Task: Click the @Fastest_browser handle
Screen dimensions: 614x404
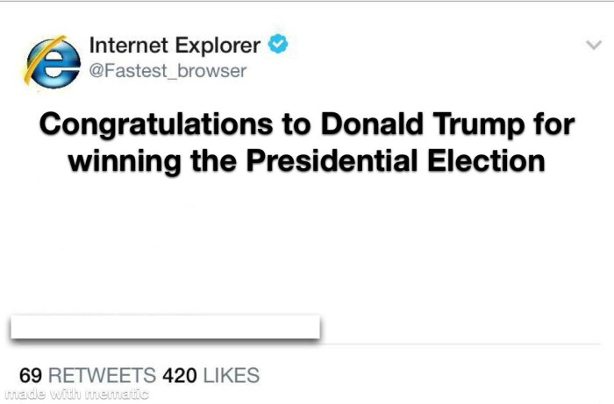Action: 168,71
